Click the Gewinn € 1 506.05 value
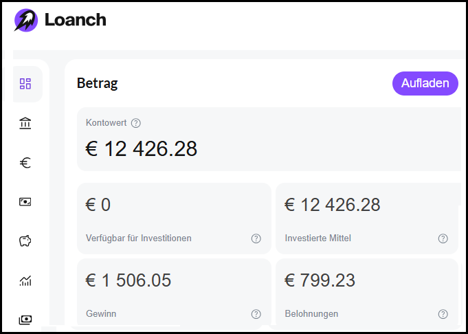Viewport: 468px width, 334px height. click(129, 280)
